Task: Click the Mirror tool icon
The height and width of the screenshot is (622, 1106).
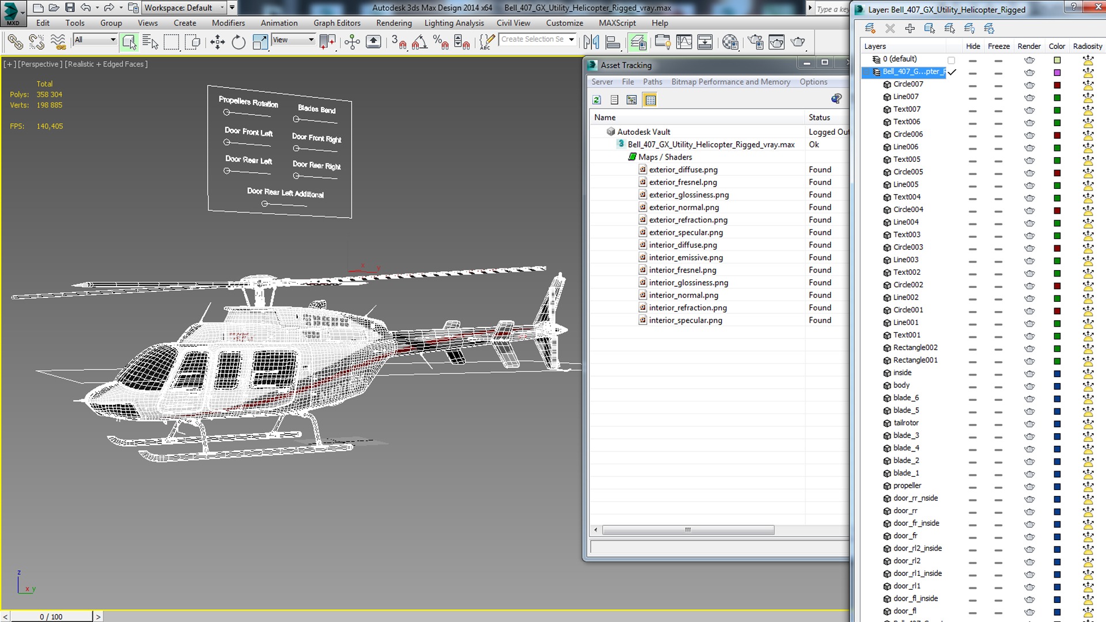Action: 592,42
